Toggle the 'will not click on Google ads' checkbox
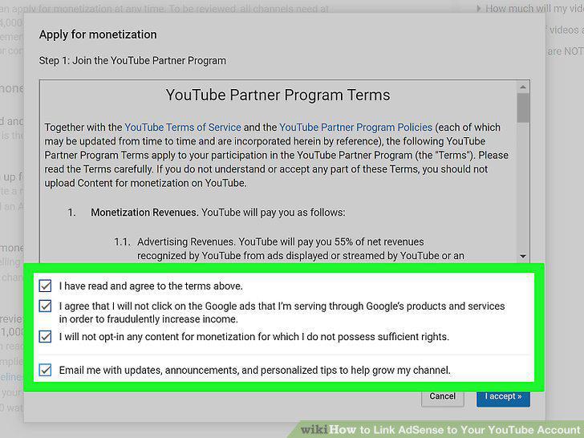584x438 pixels. (x=46, y=306)
